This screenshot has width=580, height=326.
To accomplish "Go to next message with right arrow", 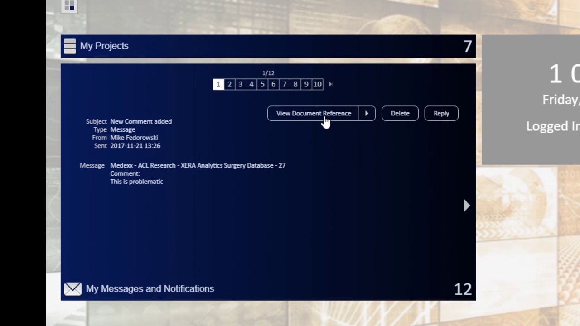I will tap(467, 206).
